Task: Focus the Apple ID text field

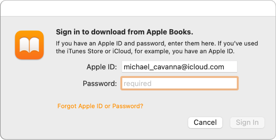Action: point(179,67)
